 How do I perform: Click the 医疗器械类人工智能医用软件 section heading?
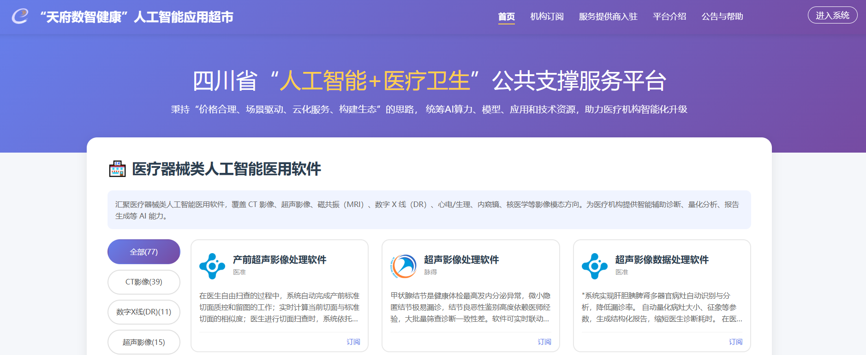(x=227, y=169)
